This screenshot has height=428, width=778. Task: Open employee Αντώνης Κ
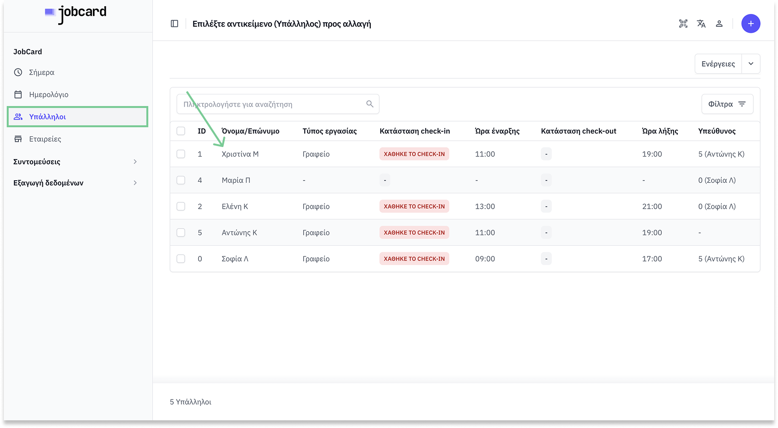(x=239, y=232)
